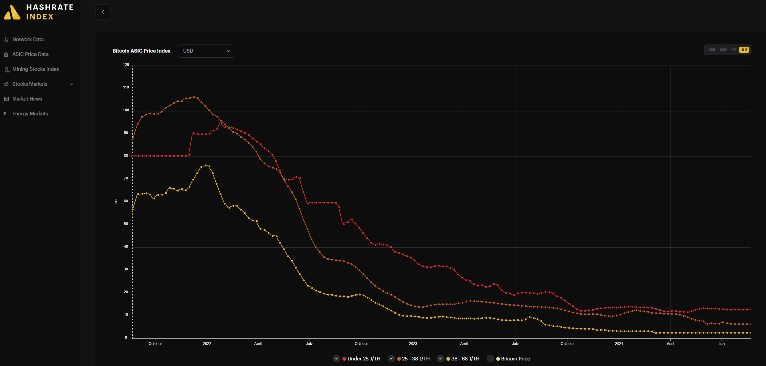The height and width of the screenshot is (366, 766).
Task: Toggle the 25 - 38 J/TH series checkbox
Action: click(x=391, y=359)
